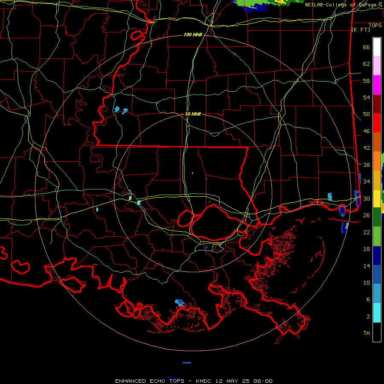Screen dimensions: 384x384
Task: Click the black TH swatch at legend bottom
Action: (x=377, y=332)
